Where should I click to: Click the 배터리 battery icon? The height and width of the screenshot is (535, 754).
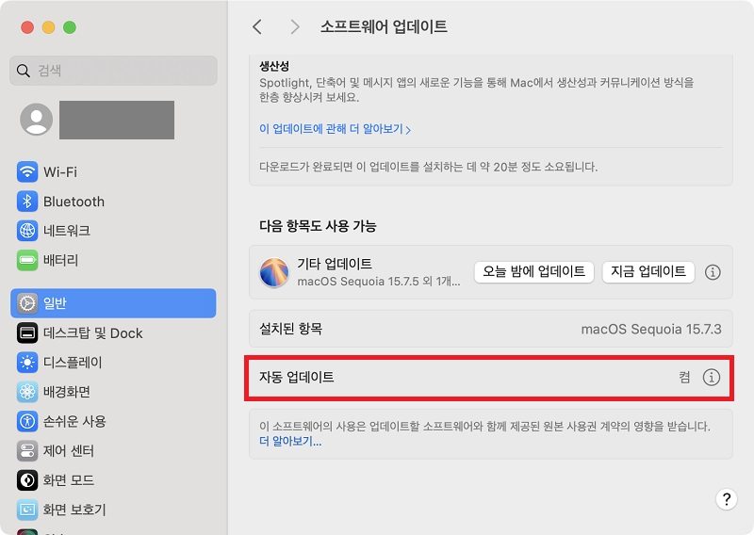[x=27, y=260]
